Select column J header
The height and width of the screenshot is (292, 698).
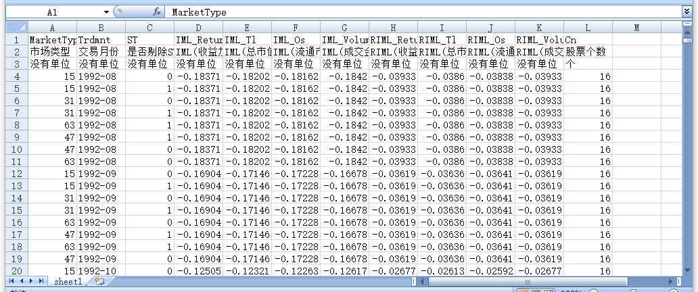490,28
